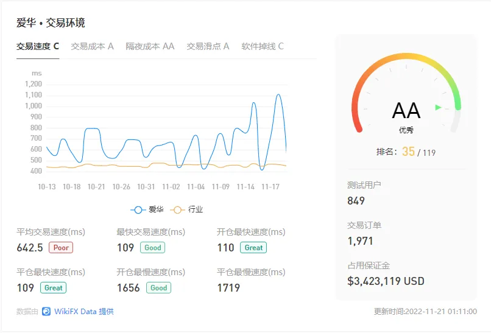
Task: Click the Good badge next to 1656
Action: click(158, 287)
